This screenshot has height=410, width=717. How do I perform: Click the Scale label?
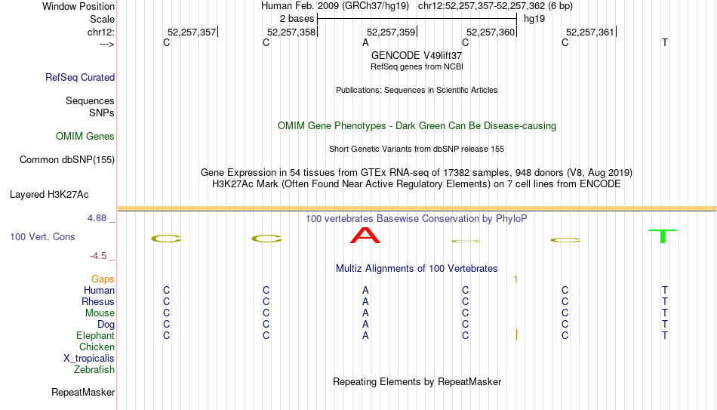click(102, 19)
